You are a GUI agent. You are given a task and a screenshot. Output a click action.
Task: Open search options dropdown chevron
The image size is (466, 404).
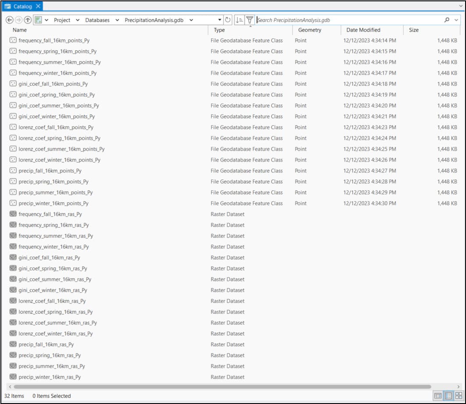(456, 20)
